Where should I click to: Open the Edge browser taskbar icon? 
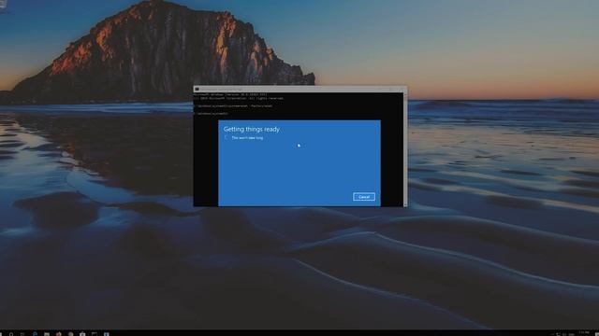pos(35,334)
